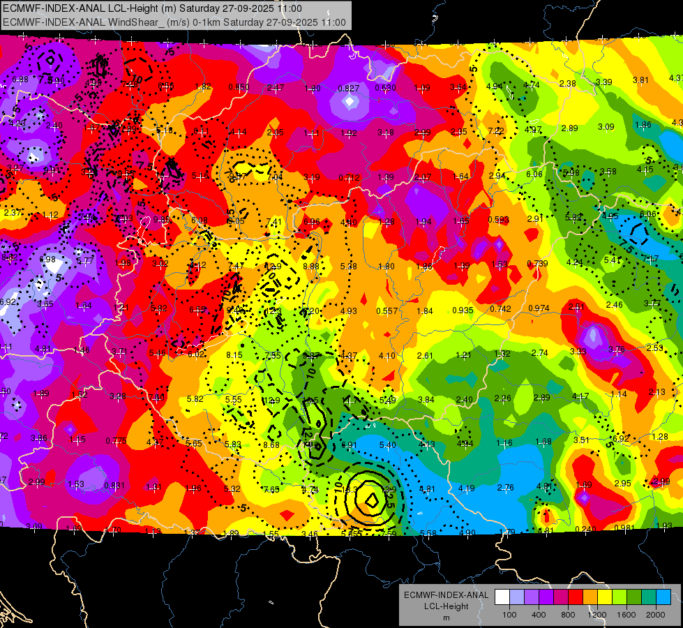Pick the orange legend color swatch

[590, 597]
